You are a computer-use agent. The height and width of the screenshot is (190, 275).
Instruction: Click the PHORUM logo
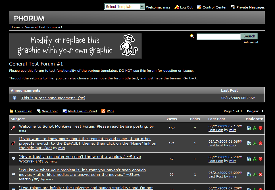tap(29, 18)
